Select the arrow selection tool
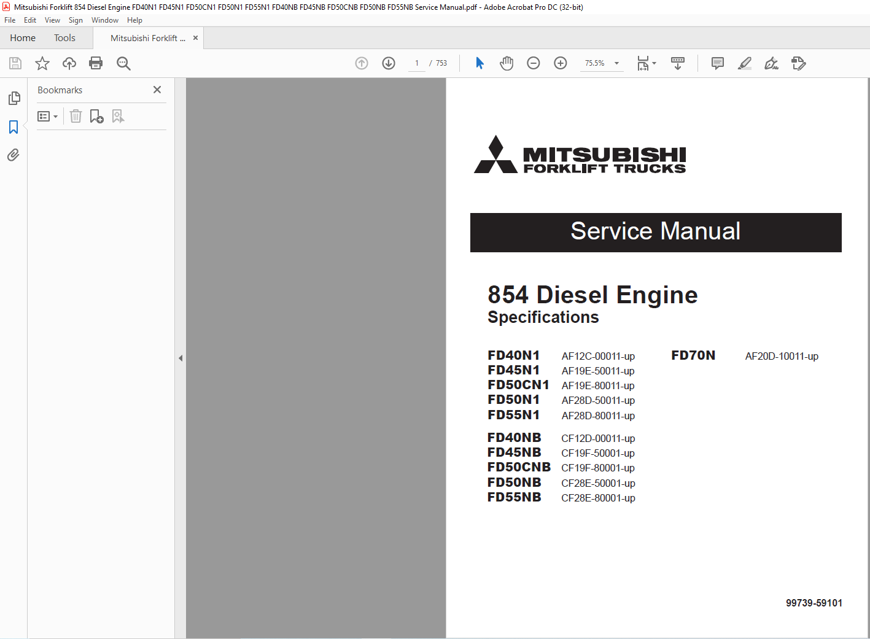The width and height of the screenshot is (870, 639). [480, 63]
